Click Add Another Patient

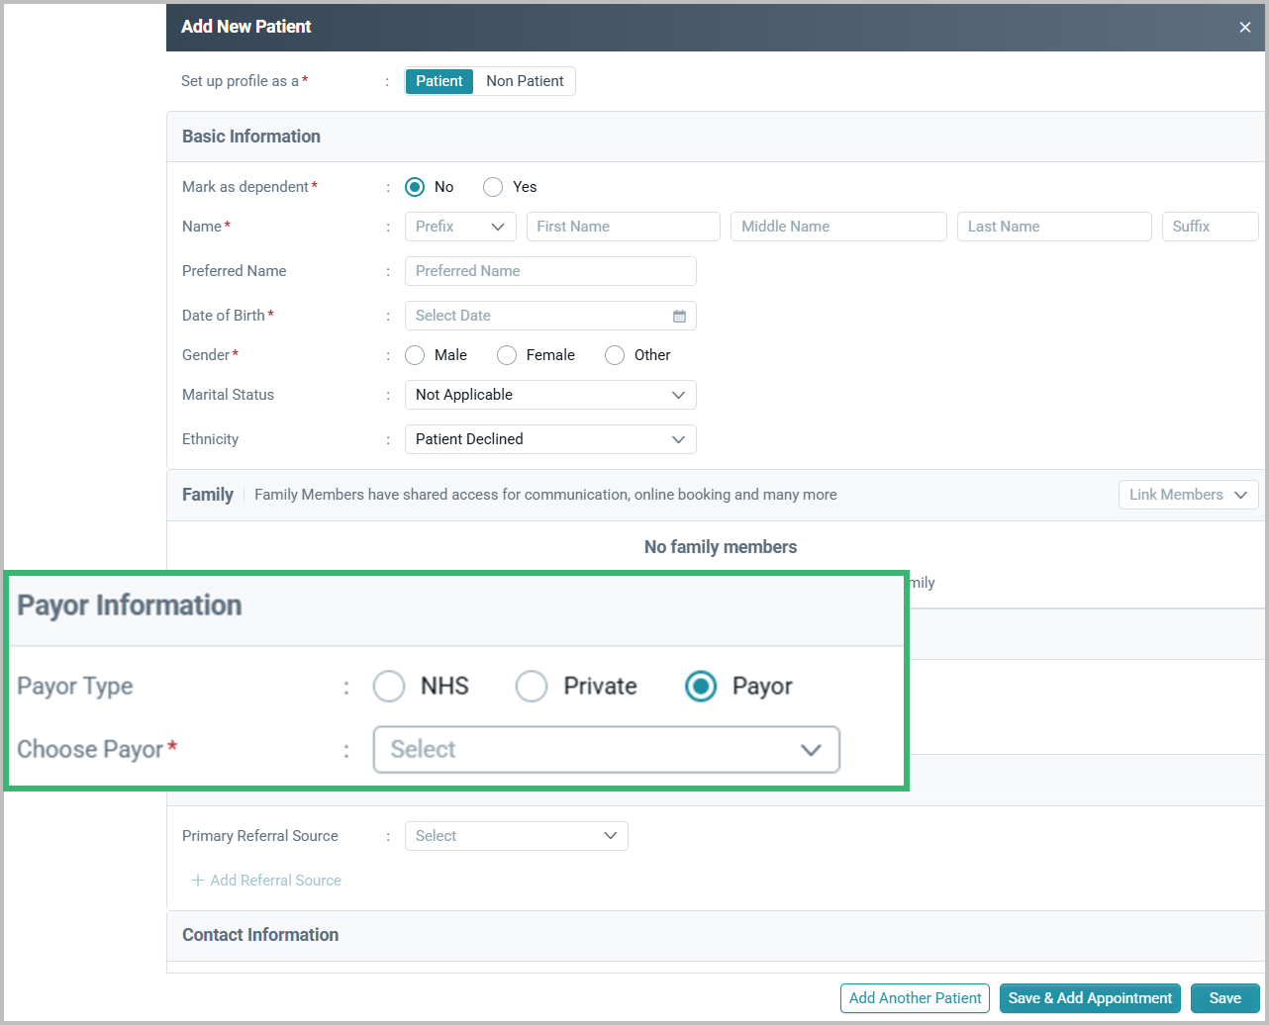click(914, 998)
